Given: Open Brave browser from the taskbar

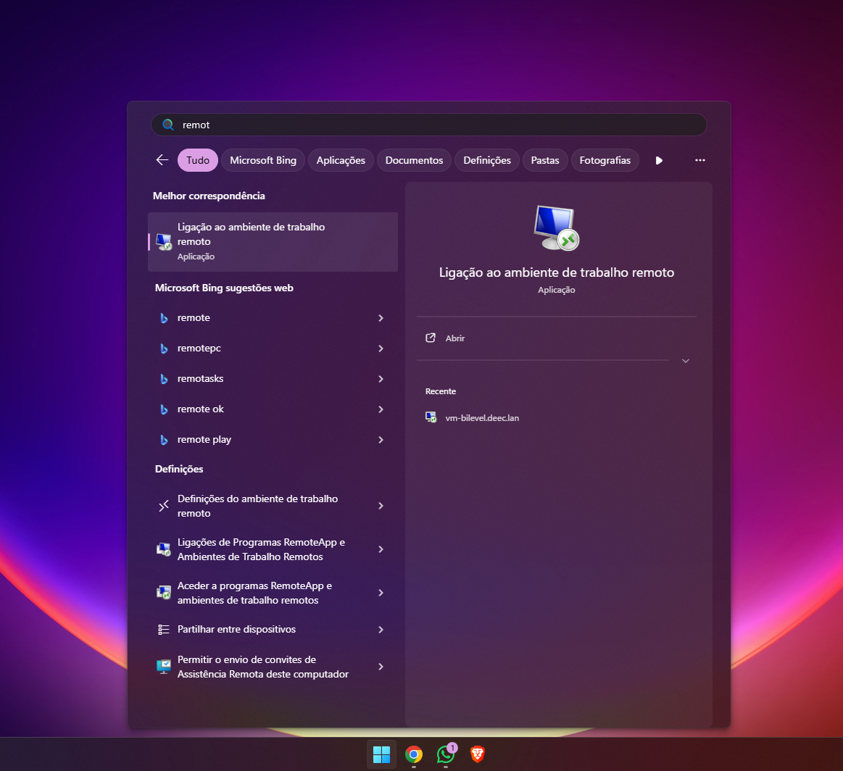Looking at the screenshot, I should click(478, 754).
